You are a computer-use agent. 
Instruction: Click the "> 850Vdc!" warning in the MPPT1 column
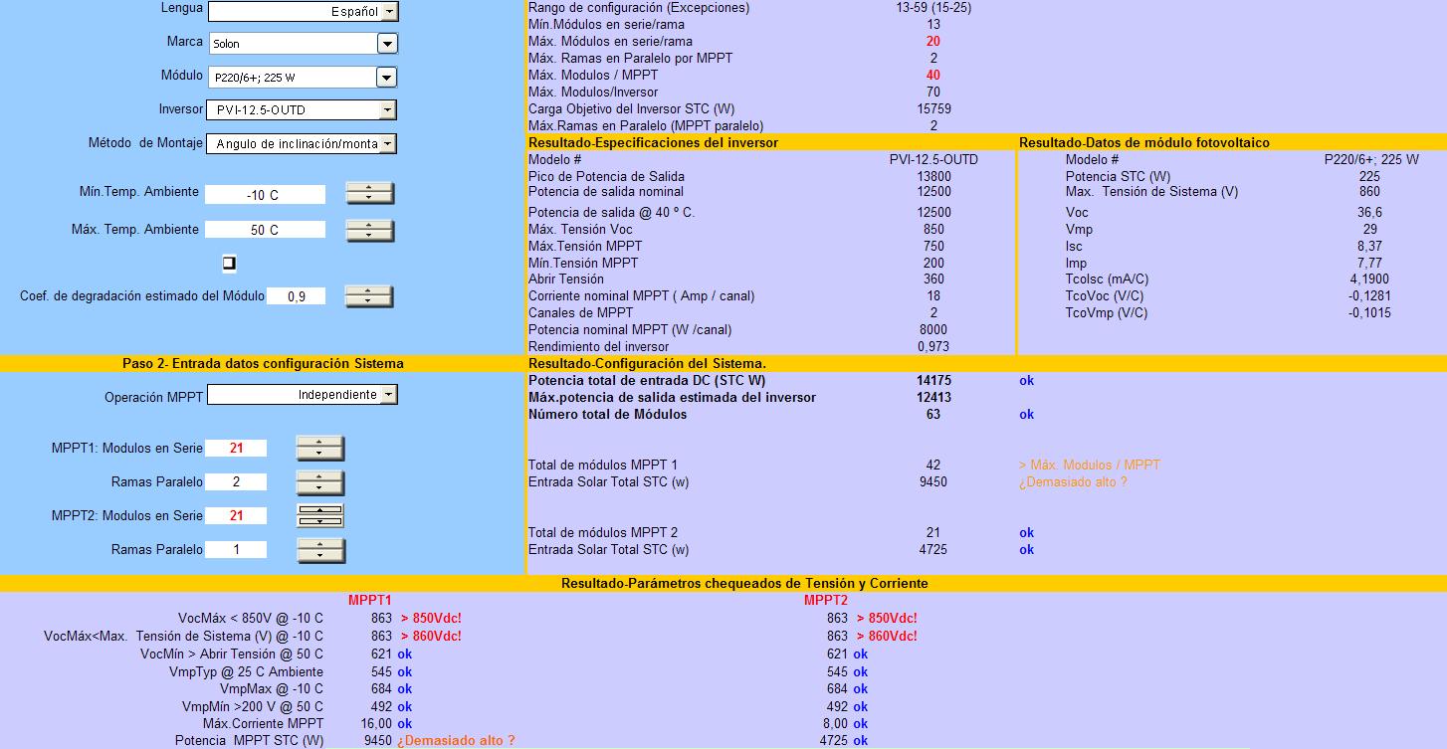[431, 619]
